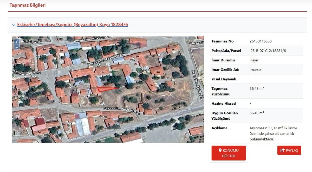Click the Hazine Hissesi row label
The height and width of the screenshot is (172, 312).
[224, 104]
